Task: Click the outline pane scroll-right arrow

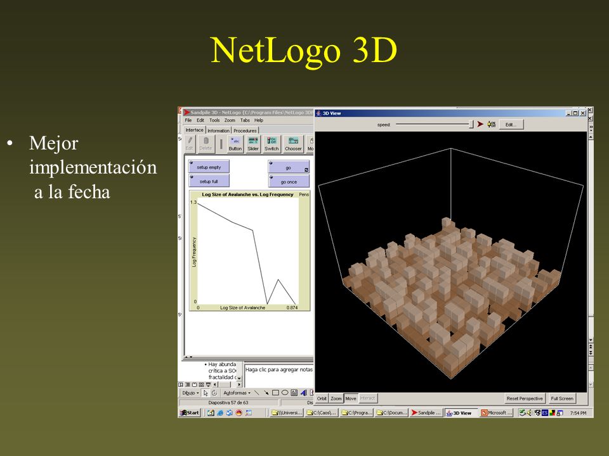Action: pos(239,384)
